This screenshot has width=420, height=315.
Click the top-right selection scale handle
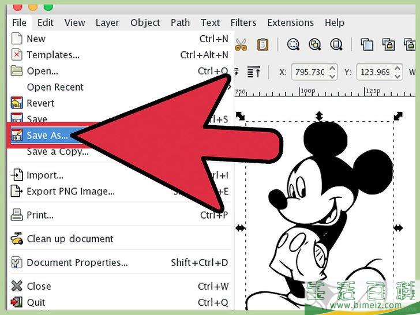coord(398,116)
